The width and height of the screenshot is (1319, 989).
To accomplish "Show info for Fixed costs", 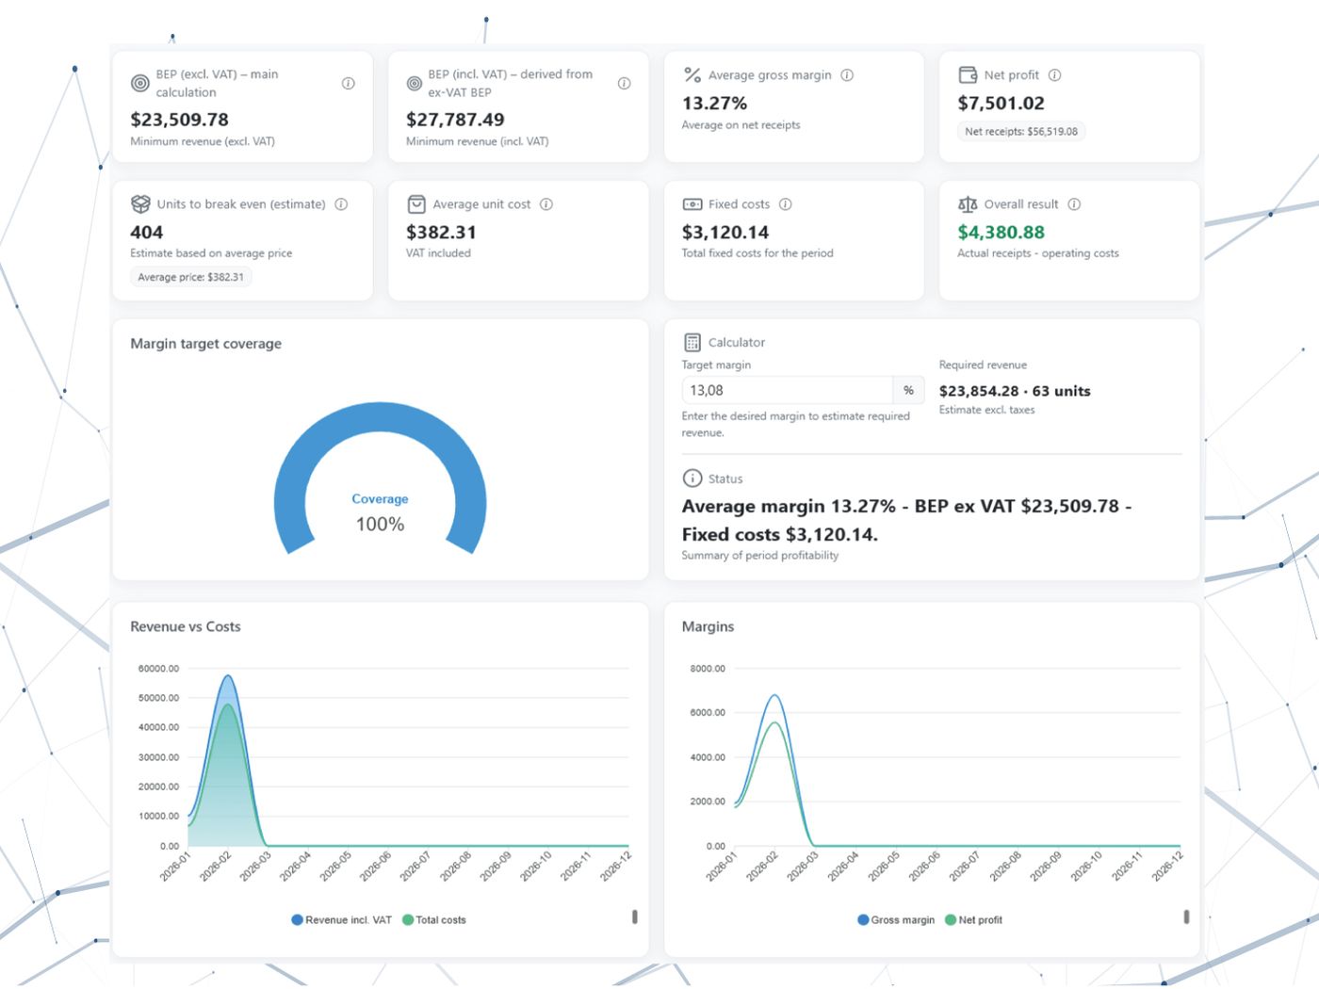I will pyautogui.click(x=786, y=204).
